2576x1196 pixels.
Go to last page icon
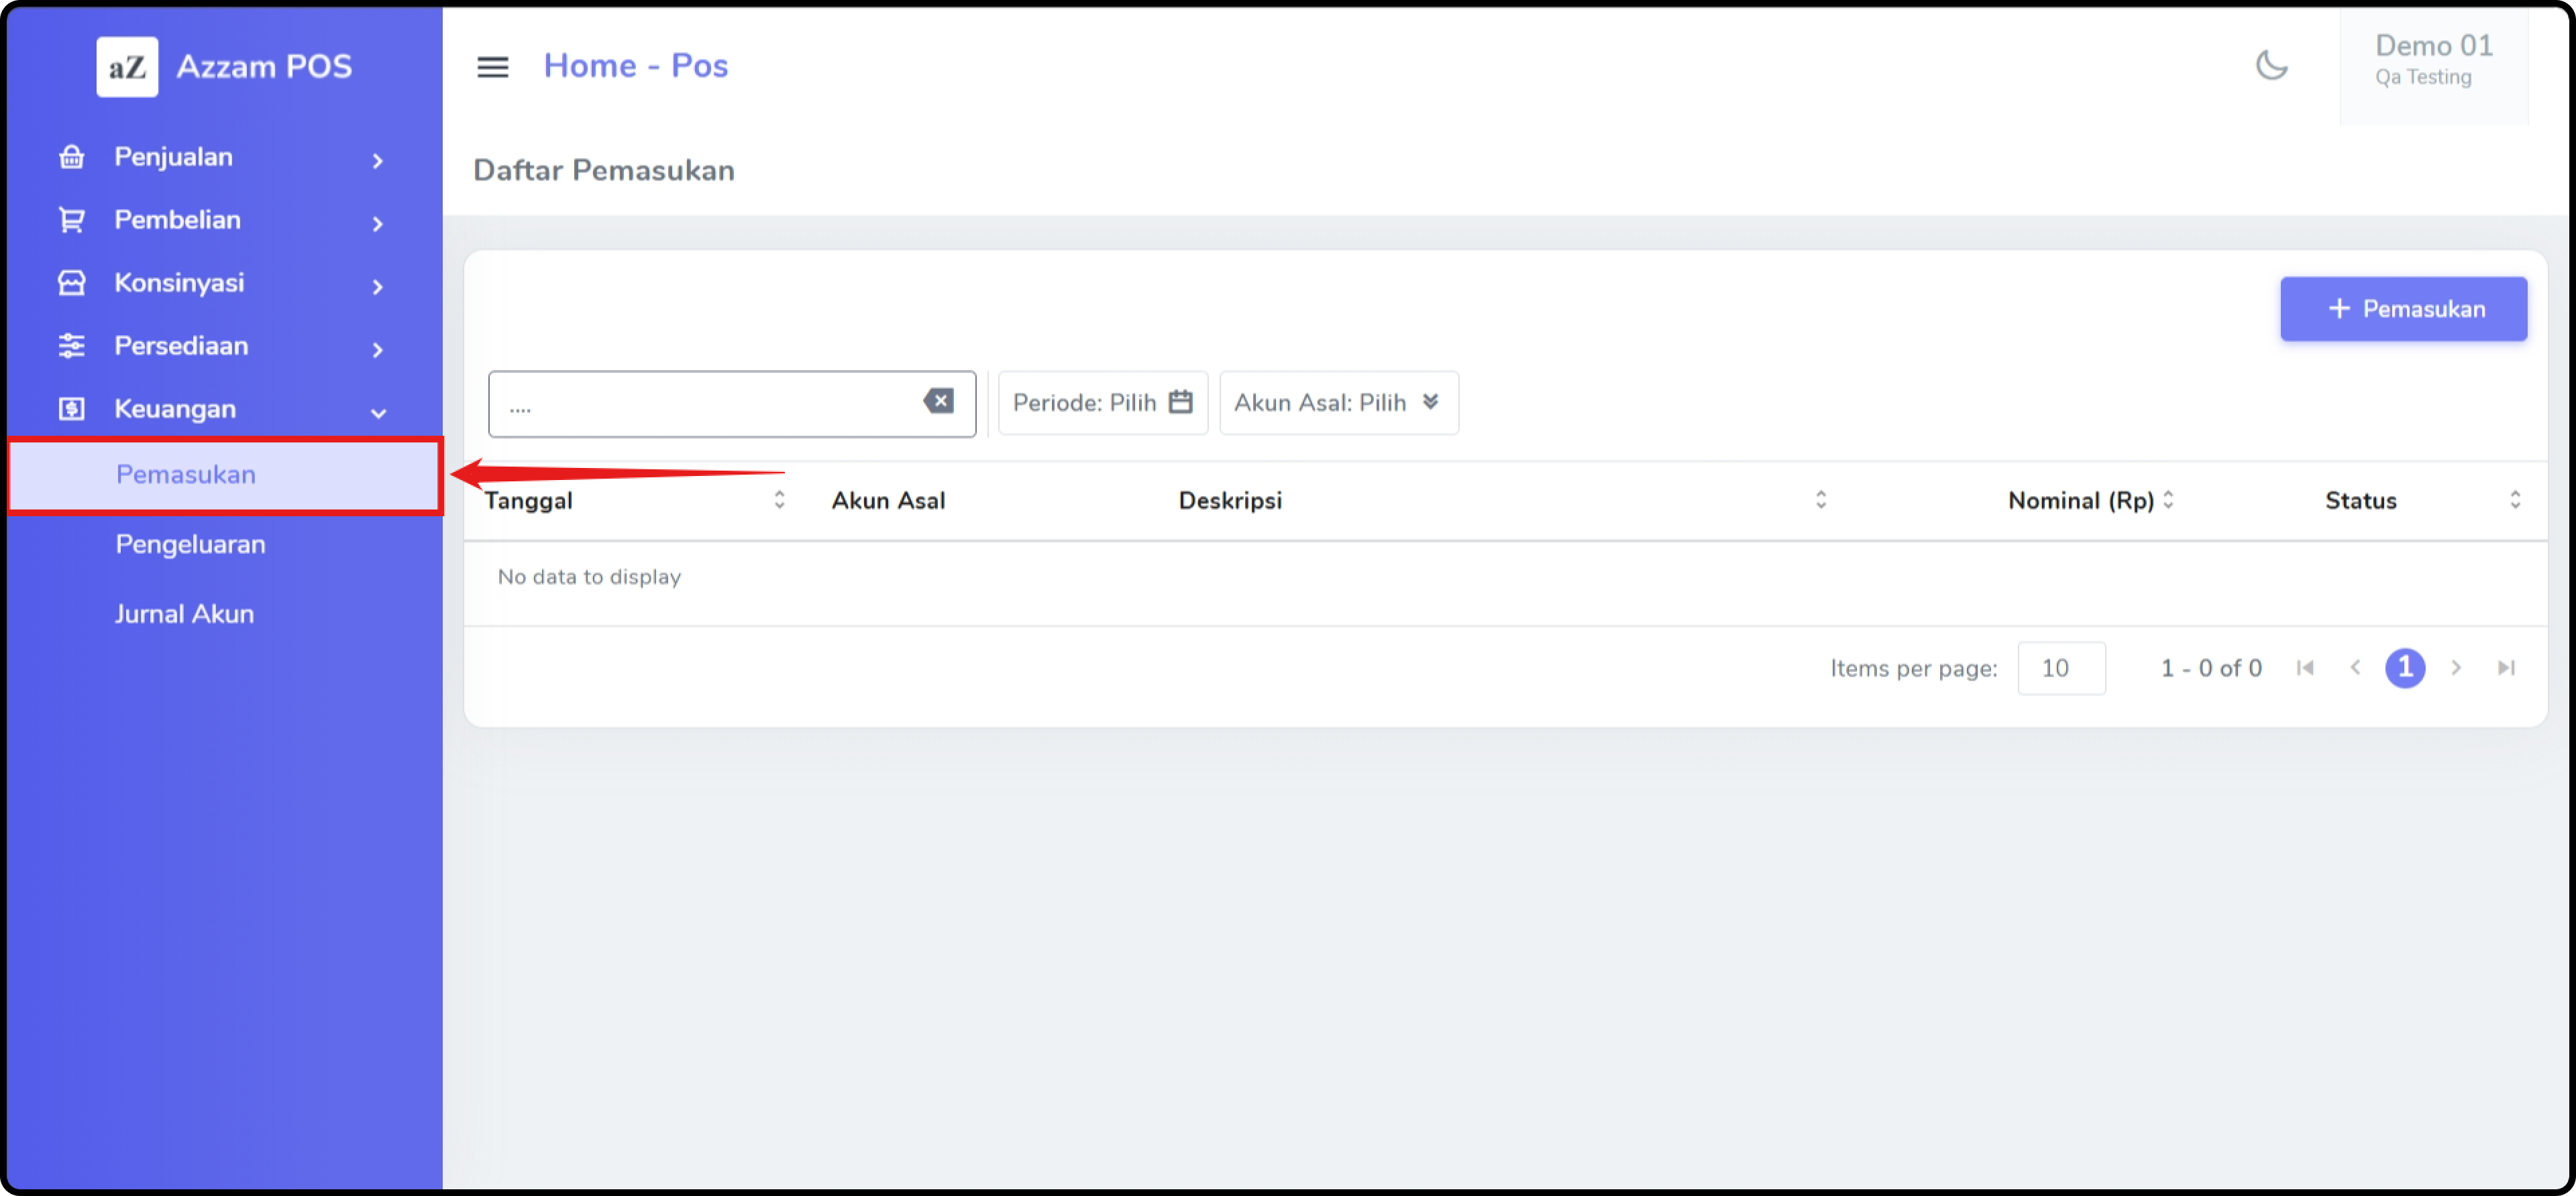[2505, 668]
